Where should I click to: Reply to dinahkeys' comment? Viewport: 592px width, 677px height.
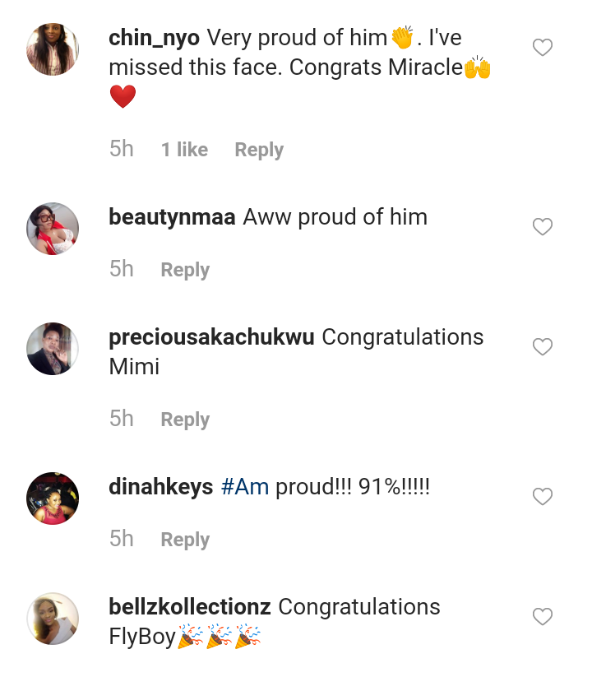pos(185,540)
